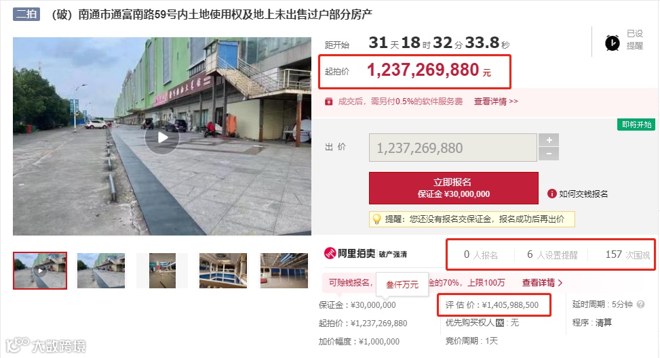Select the second thumbnail of building exterior
The width and height of the screenshot is (660, 358).
pyautogui.click(x=101, y=271)
